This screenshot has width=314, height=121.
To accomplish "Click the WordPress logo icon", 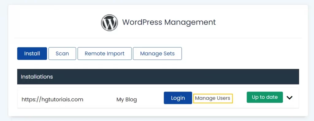I will [x=109, y=23].
